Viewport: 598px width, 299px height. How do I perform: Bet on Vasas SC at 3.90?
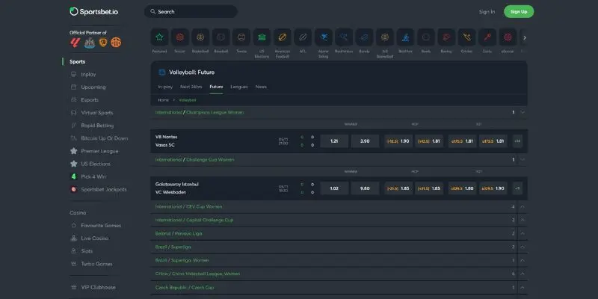pos(365,141)
